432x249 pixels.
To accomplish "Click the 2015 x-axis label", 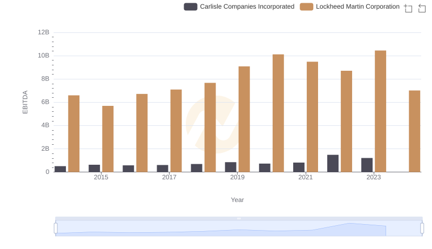I will point(101,177).
